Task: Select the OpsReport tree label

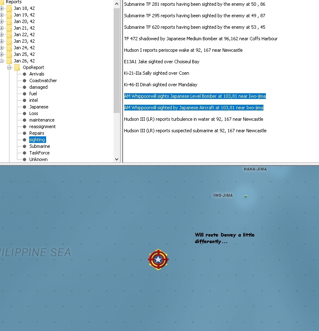Action: tap(33, 67)
